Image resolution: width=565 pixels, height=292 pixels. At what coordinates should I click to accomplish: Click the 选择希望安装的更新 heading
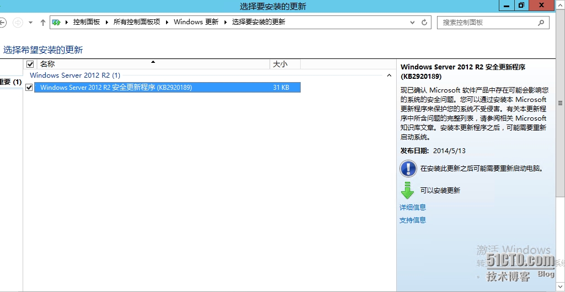(x=43, y=50)
